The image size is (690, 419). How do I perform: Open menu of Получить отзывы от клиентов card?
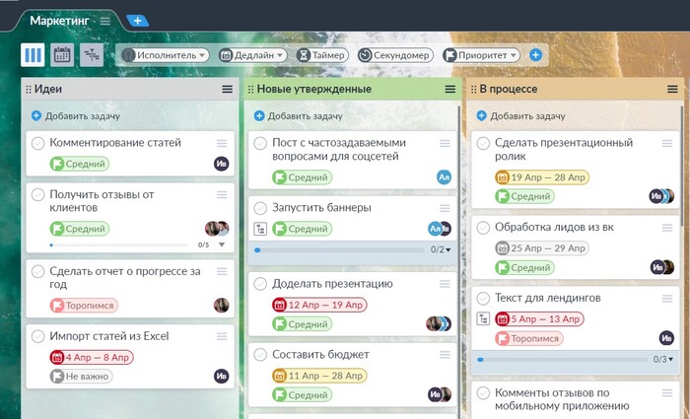coord(222,194)
